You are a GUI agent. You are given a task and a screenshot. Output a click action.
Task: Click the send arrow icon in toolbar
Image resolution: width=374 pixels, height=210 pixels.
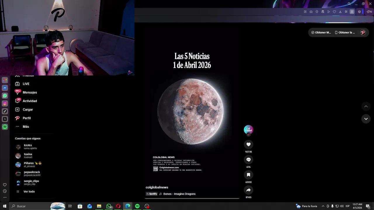coord(328,12)
